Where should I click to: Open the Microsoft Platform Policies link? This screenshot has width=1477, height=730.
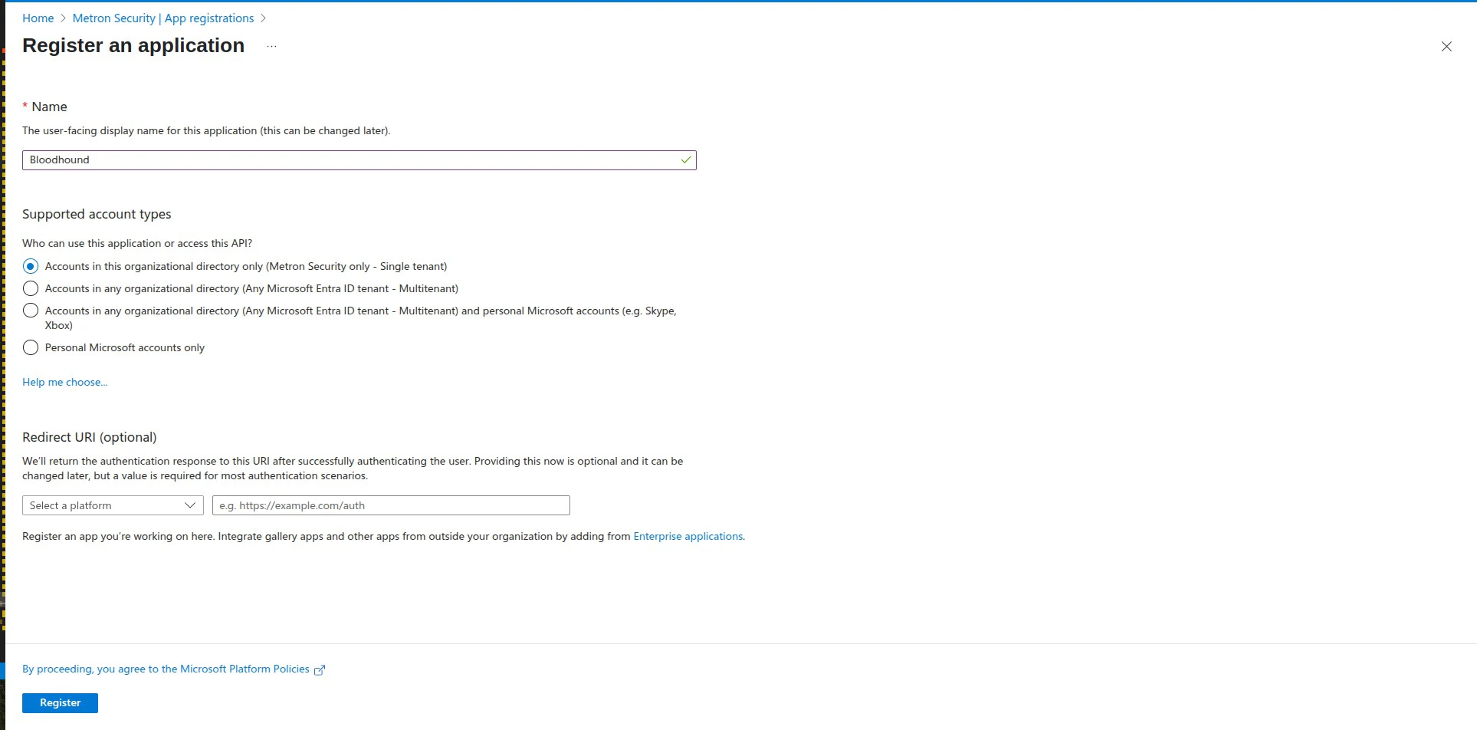point(245,668)
